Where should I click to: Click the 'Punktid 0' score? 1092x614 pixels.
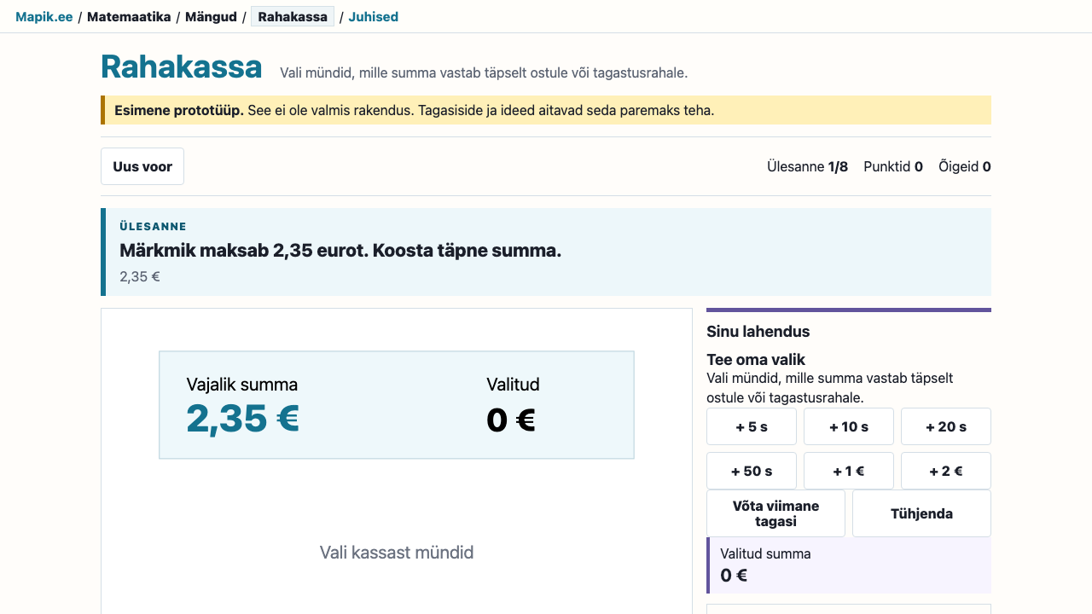coord(893,166)
